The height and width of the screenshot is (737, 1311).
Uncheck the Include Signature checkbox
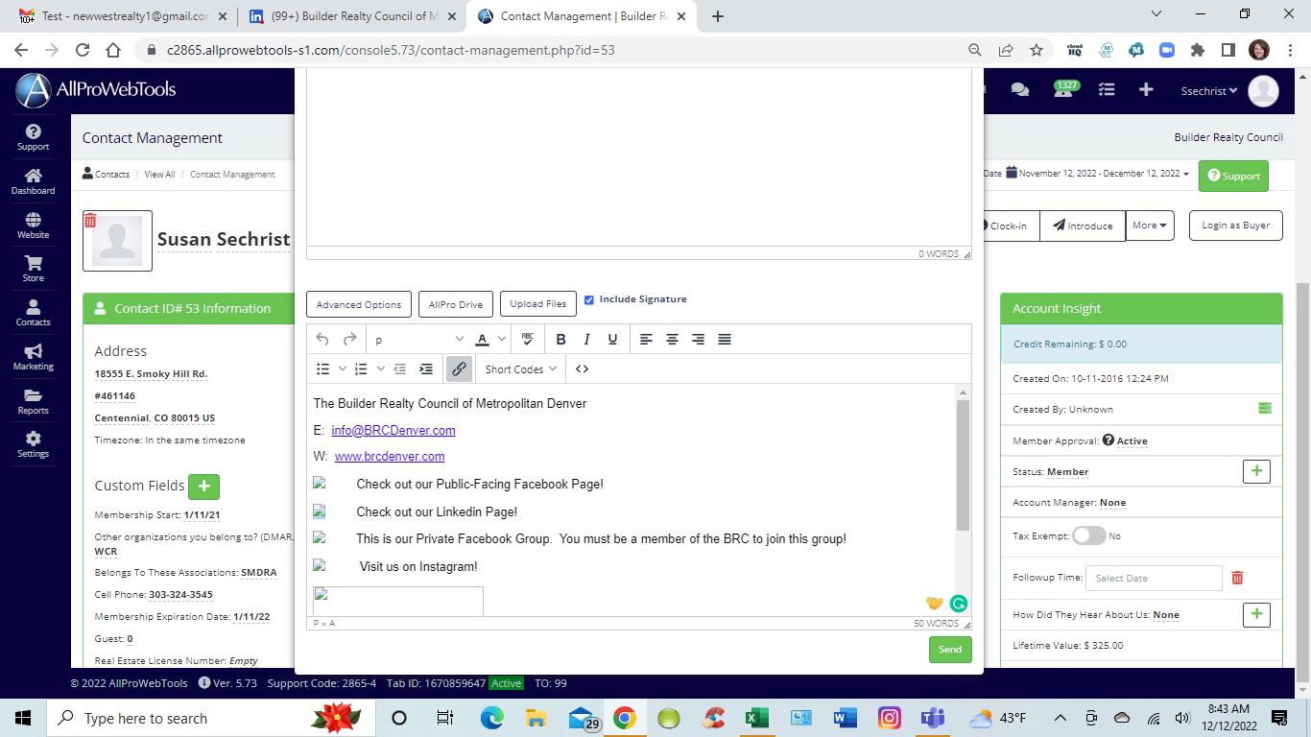[x=589, y=299]
